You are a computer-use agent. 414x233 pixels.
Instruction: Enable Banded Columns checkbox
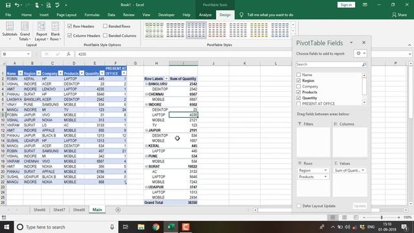pyautogui.click(x=105, y=36)
